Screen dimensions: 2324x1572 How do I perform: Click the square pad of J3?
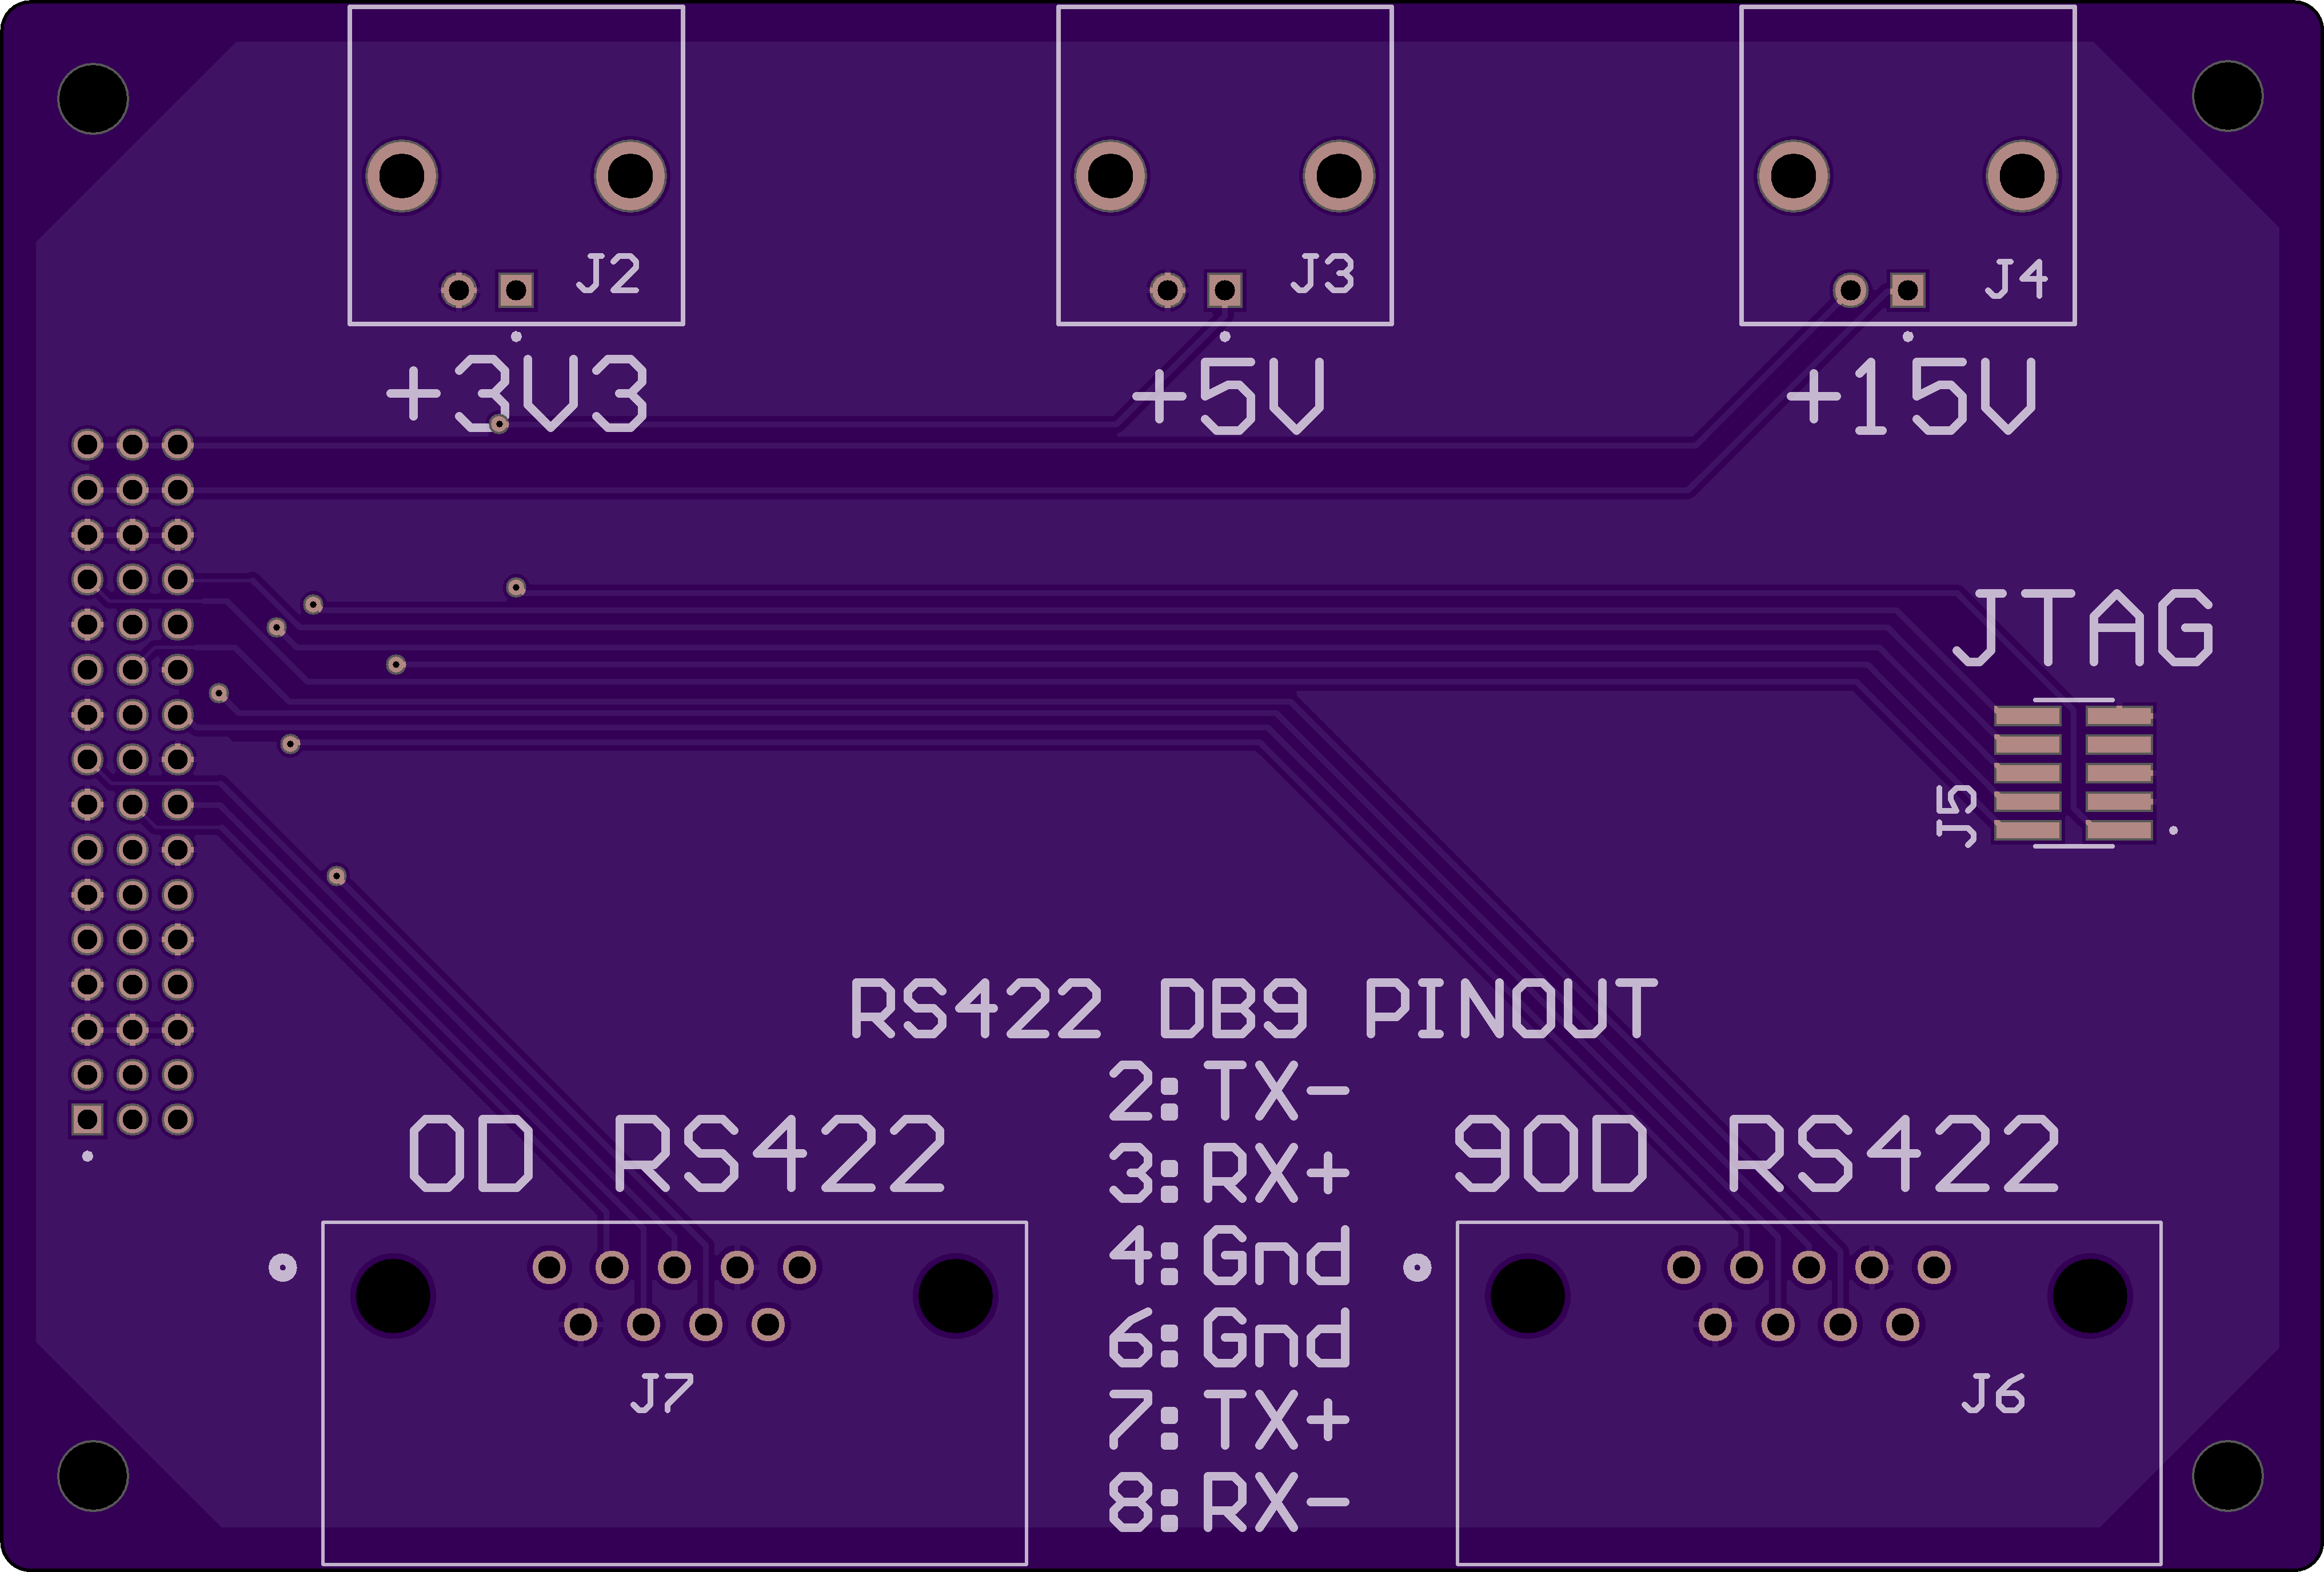tap(1225, 291)
